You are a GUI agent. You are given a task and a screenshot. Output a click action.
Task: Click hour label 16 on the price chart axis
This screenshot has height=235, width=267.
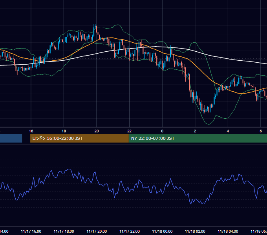[x=31, y=131]
